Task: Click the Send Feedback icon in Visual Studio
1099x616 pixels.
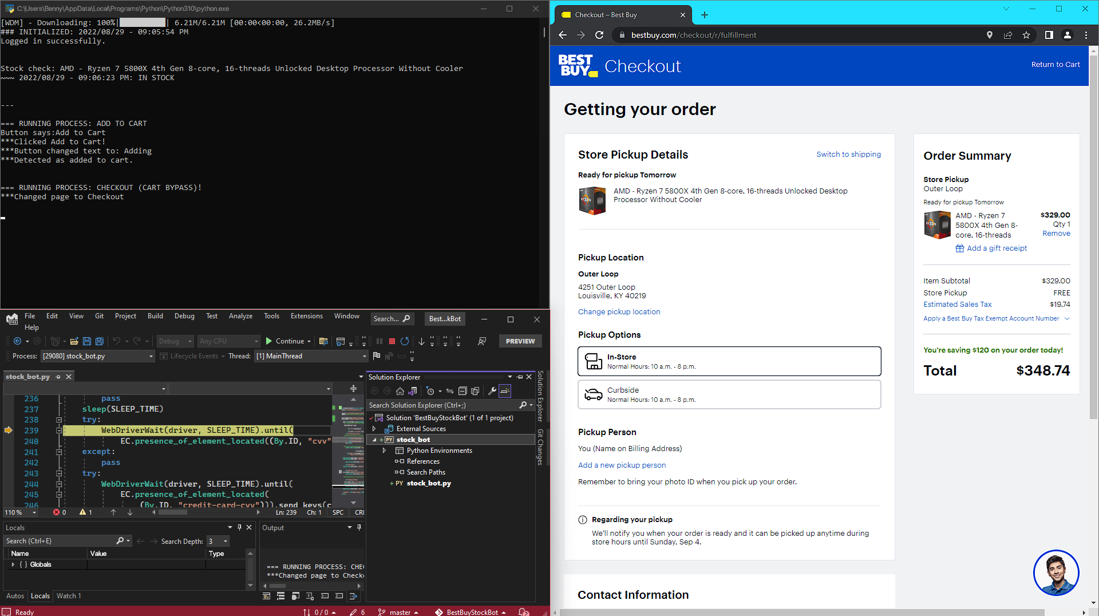Action: click(482, 341)
